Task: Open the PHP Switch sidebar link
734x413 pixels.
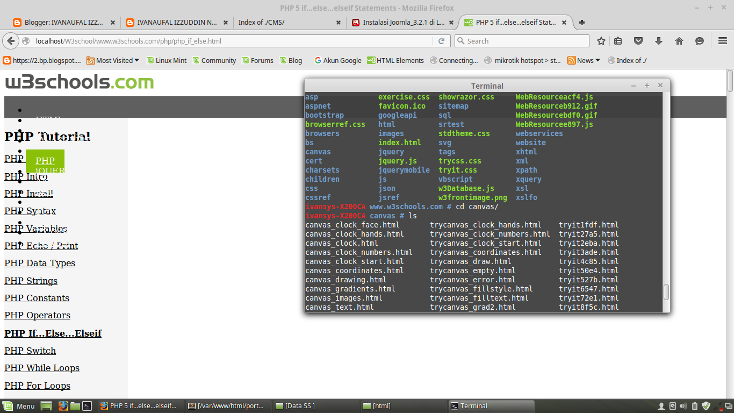Action: coord(30,351)
